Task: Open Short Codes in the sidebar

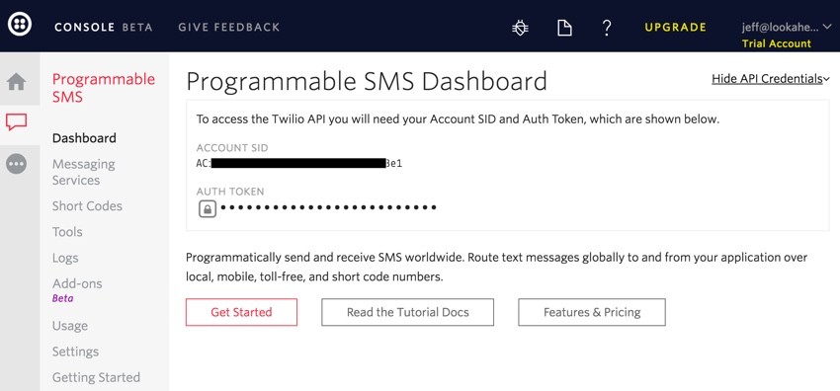Action: (87, 206)
